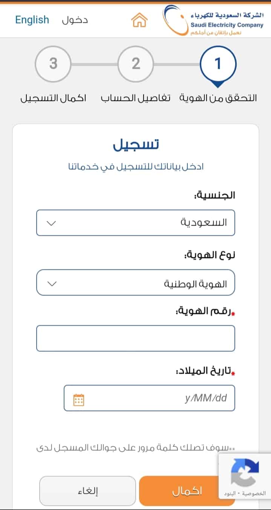
Task: Click the اكمال التسجيل step label
Action: pyautogui.click(x=53, y=98)
